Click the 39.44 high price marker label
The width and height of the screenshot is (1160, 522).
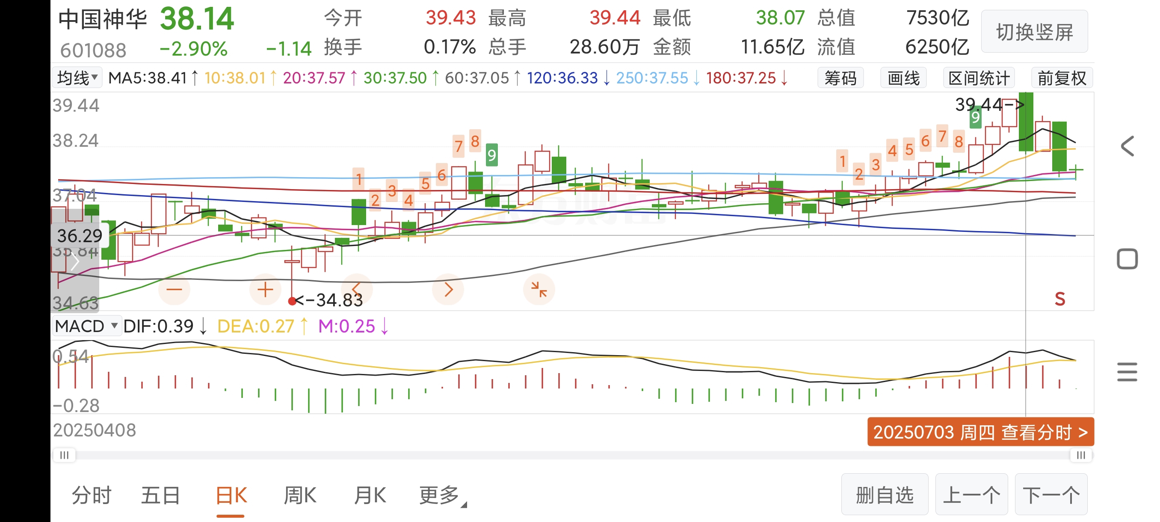click(989, 105)
